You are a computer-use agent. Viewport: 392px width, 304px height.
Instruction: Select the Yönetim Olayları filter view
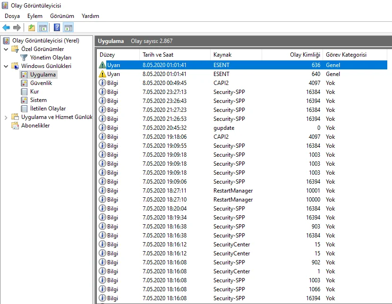[51, 58]
